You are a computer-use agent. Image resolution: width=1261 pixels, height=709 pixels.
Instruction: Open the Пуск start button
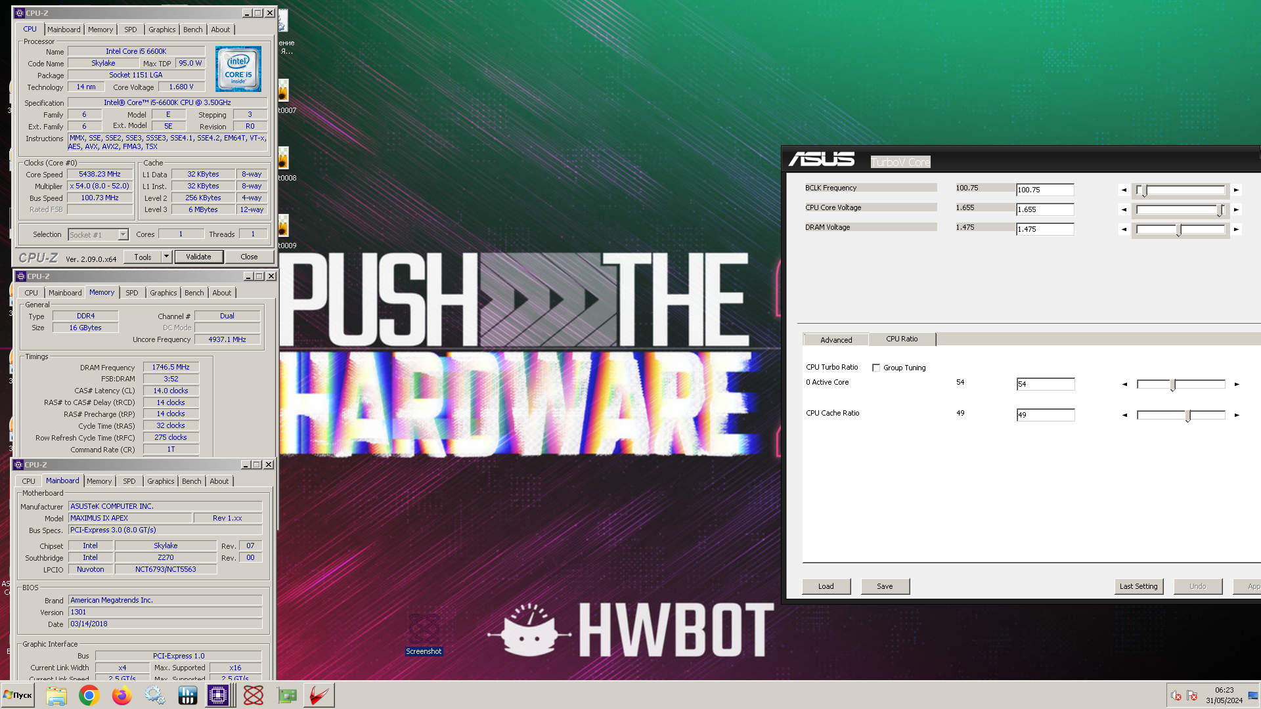point(18,695)
